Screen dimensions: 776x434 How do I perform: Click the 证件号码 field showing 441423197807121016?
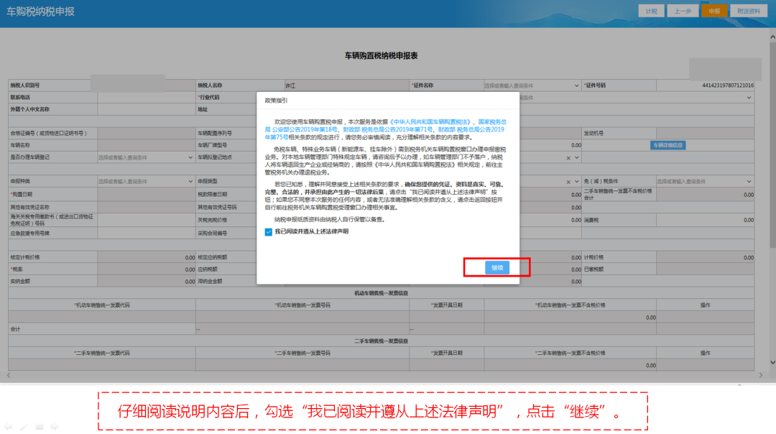click(x=706, y=86)
